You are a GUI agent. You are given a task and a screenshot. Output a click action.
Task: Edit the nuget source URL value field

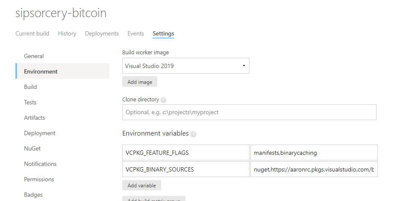[x=314, y=169]
